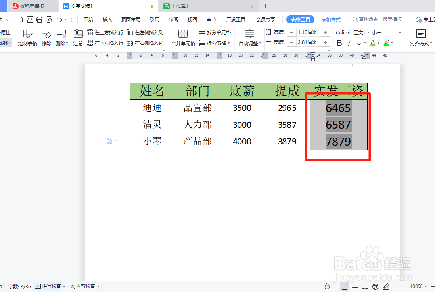Select the 绘制表格 draw table tool
Viewport: 435px width, 292px height.
click(x=27, y=38)
